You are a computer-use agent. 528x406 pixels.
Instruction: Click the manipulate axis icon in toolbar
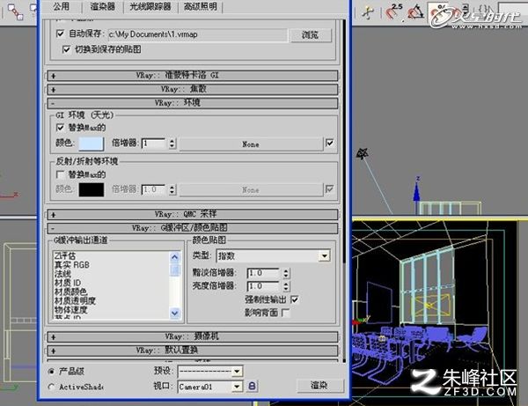367,12
